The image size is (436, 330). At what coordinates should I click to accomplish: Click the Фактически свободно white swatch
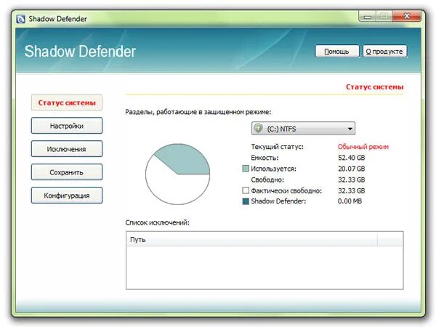[x=246, y=190]
